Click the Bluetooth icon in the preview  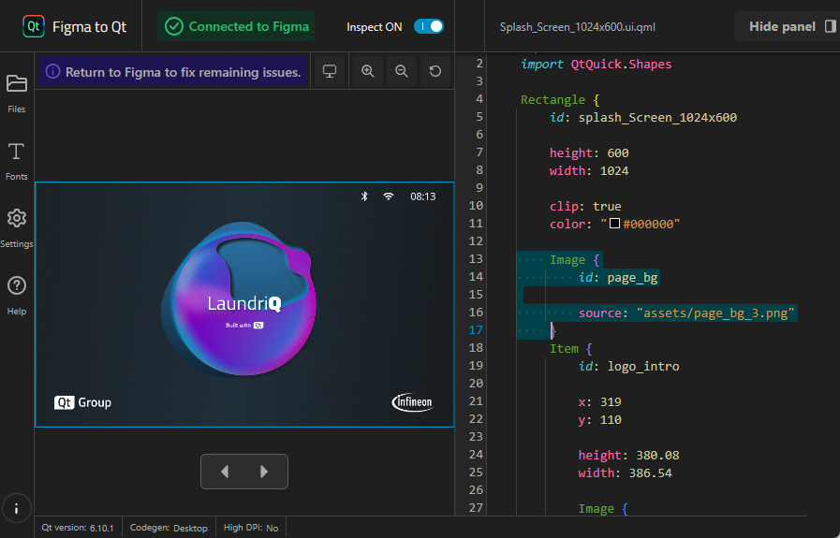pyautogui.click(x=364, y=196)
